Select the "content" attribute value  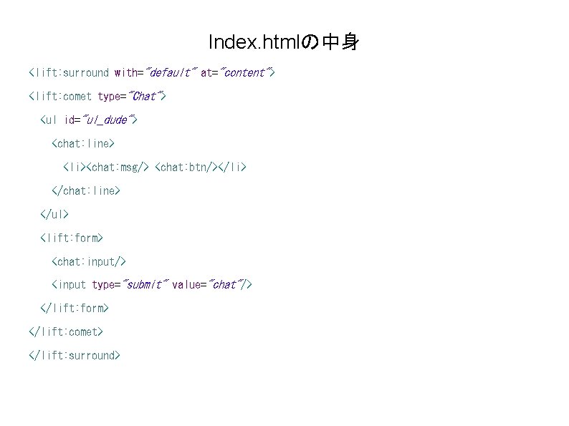[x=244, y=72]
